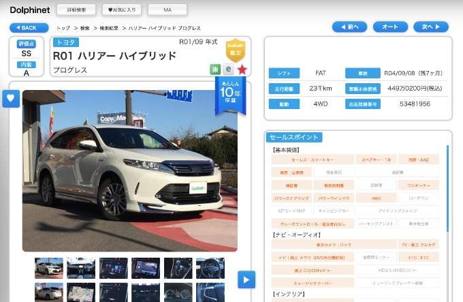
Task: Click the main white Harrier photo
Action: click(x=130, y=171)
